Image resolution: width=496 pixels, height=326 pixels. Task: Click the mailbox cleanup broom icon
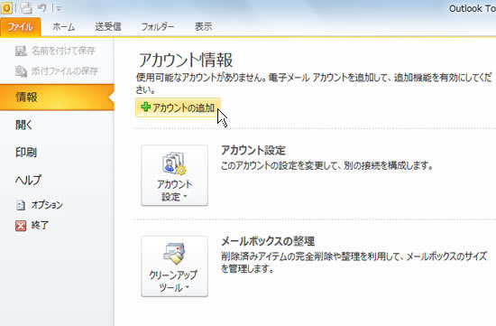point(174,254)
